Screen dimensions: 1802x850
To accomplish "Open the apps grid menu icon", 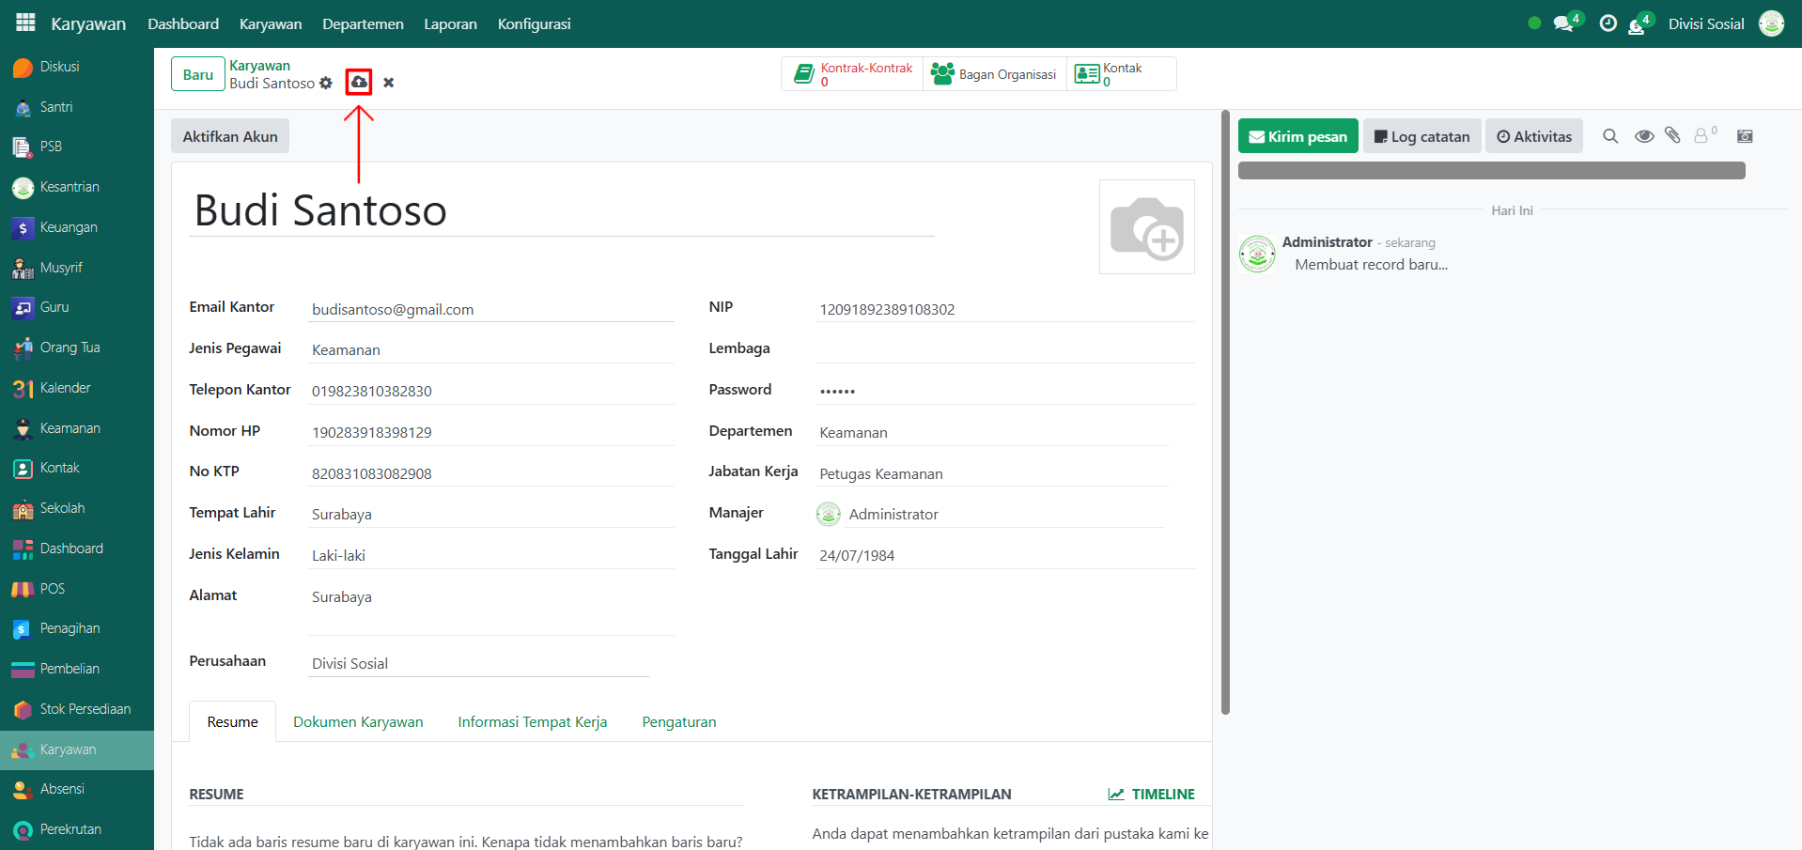I will [25, 23].
